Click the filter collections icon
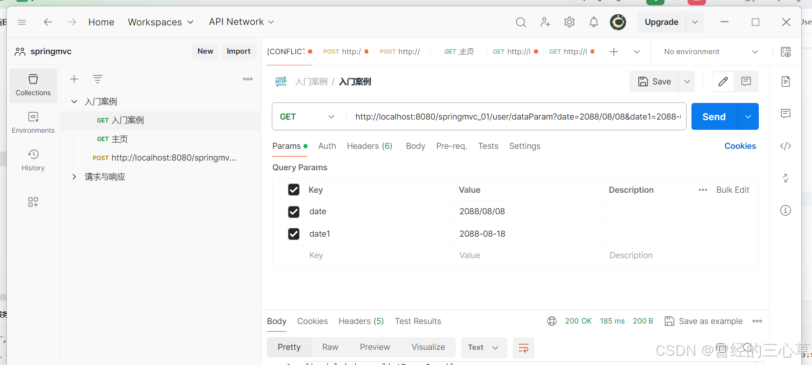This screenshot has height=365, width=812. tap(98, 79)
